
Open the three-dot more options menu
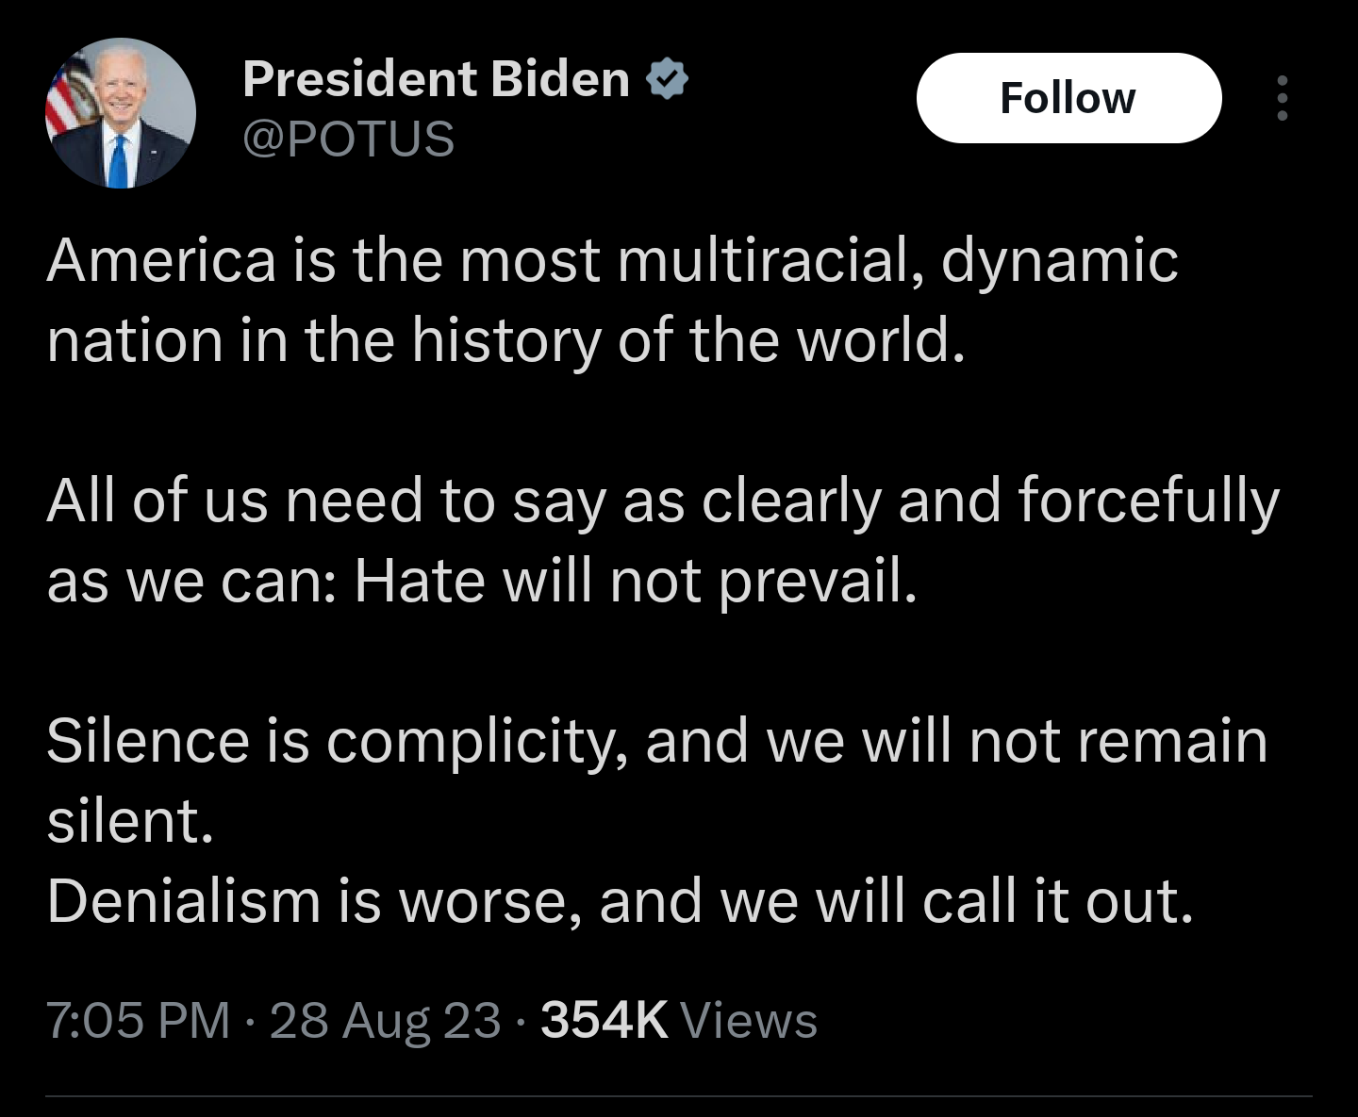[1282, 98]
